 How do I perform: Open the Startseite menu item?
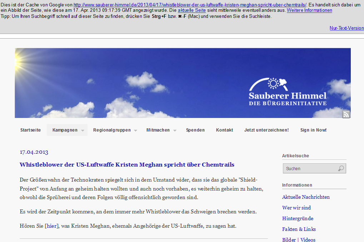(x=30, y=130)
